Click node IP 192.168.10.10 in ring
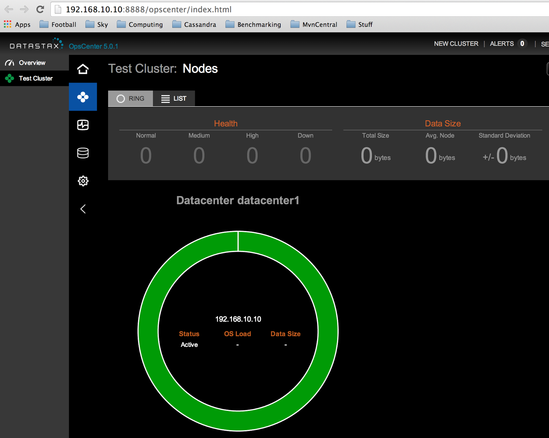The width and height of the screenshot is (549, 438). pyautogui.click(x=238, y=319)
